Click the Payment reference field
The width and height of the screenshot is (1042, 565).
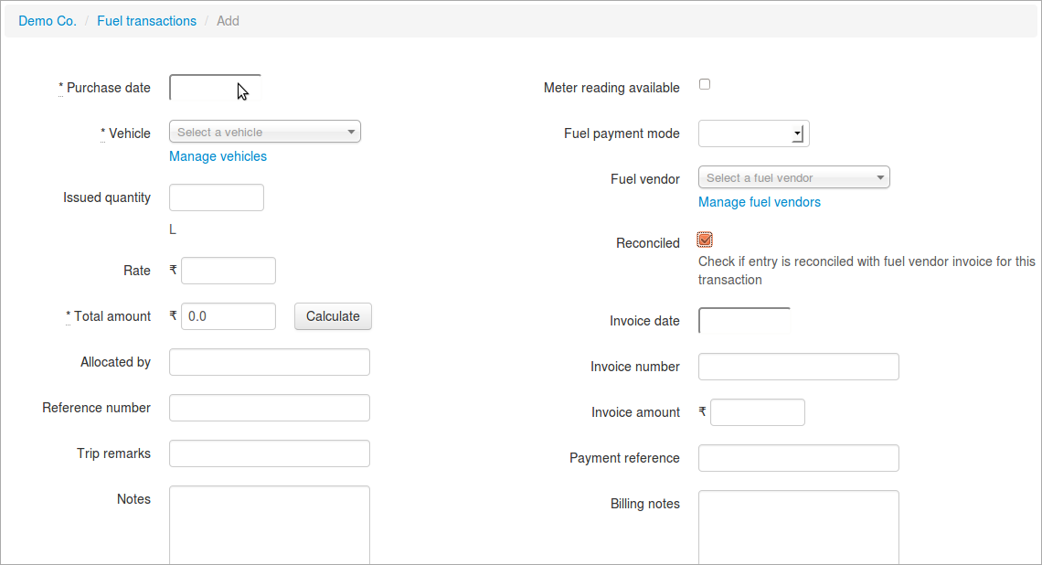click(799, 458)
